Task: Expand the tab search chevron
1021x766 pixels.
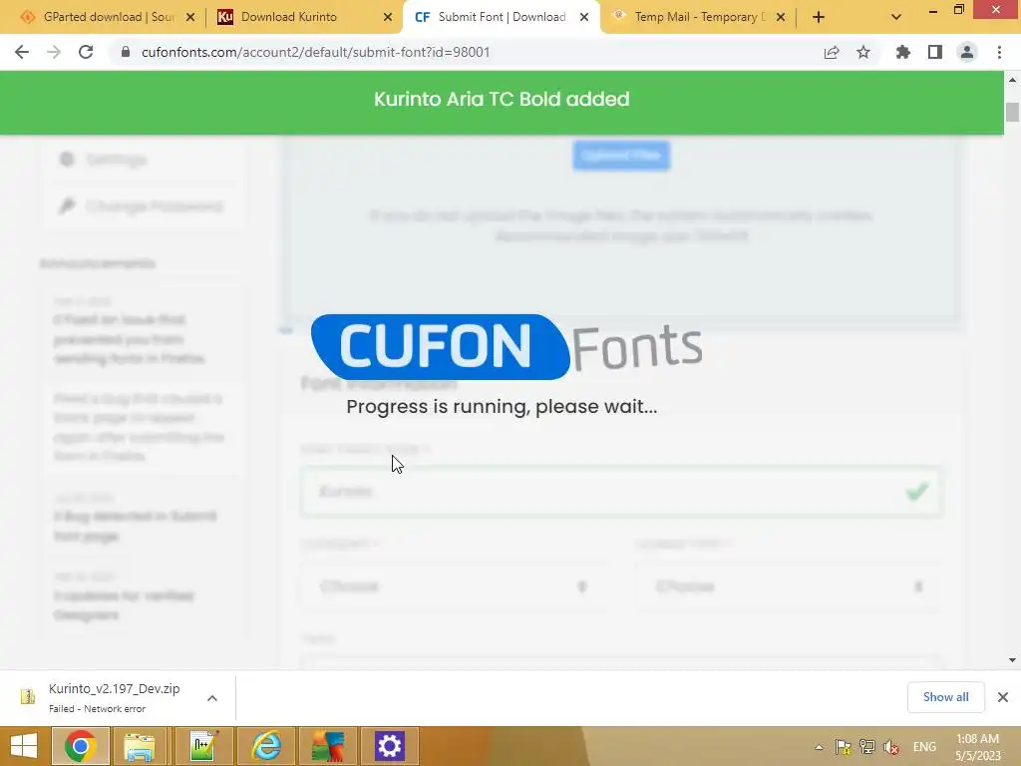Action: 896,17
